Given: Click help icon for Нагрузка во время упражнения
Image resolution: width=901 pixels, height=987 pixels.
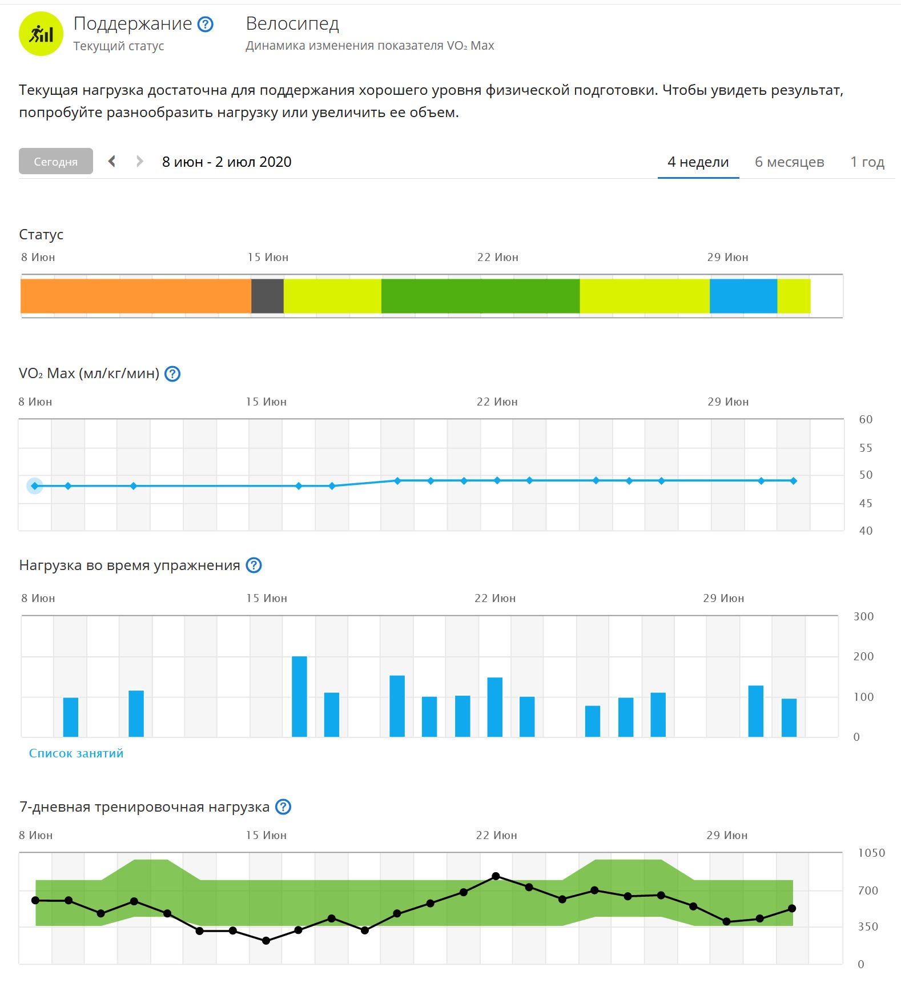Looking at the screenshot, I should [254, 565].
